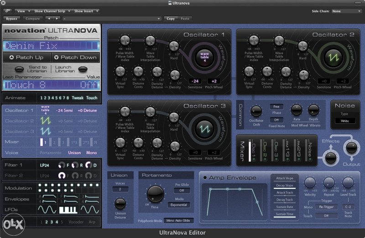
Task: Click Oscillator 3 Density Detune knob
Action: click(157, 143)
